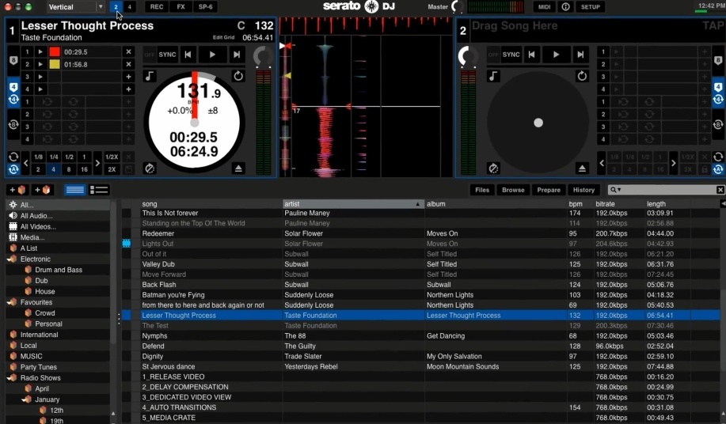Halve loop with 1/2X on deck 1
This screenshot has width=726, height=424.
coord(112,157)
